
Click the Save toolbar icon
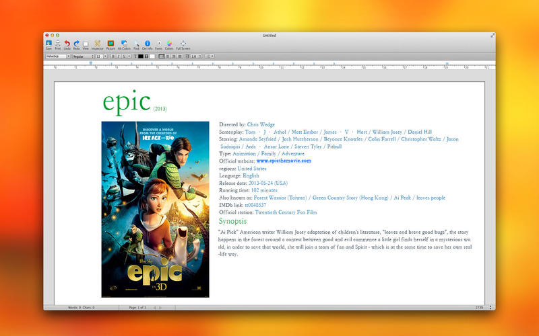(x=49, y=44)
